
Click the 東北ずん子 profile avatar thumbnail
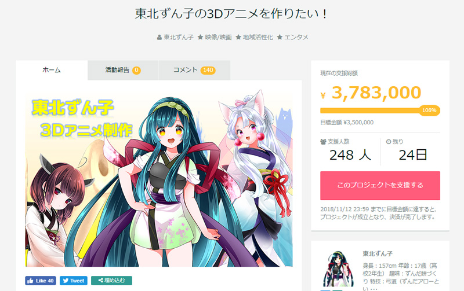click(338, 269)
